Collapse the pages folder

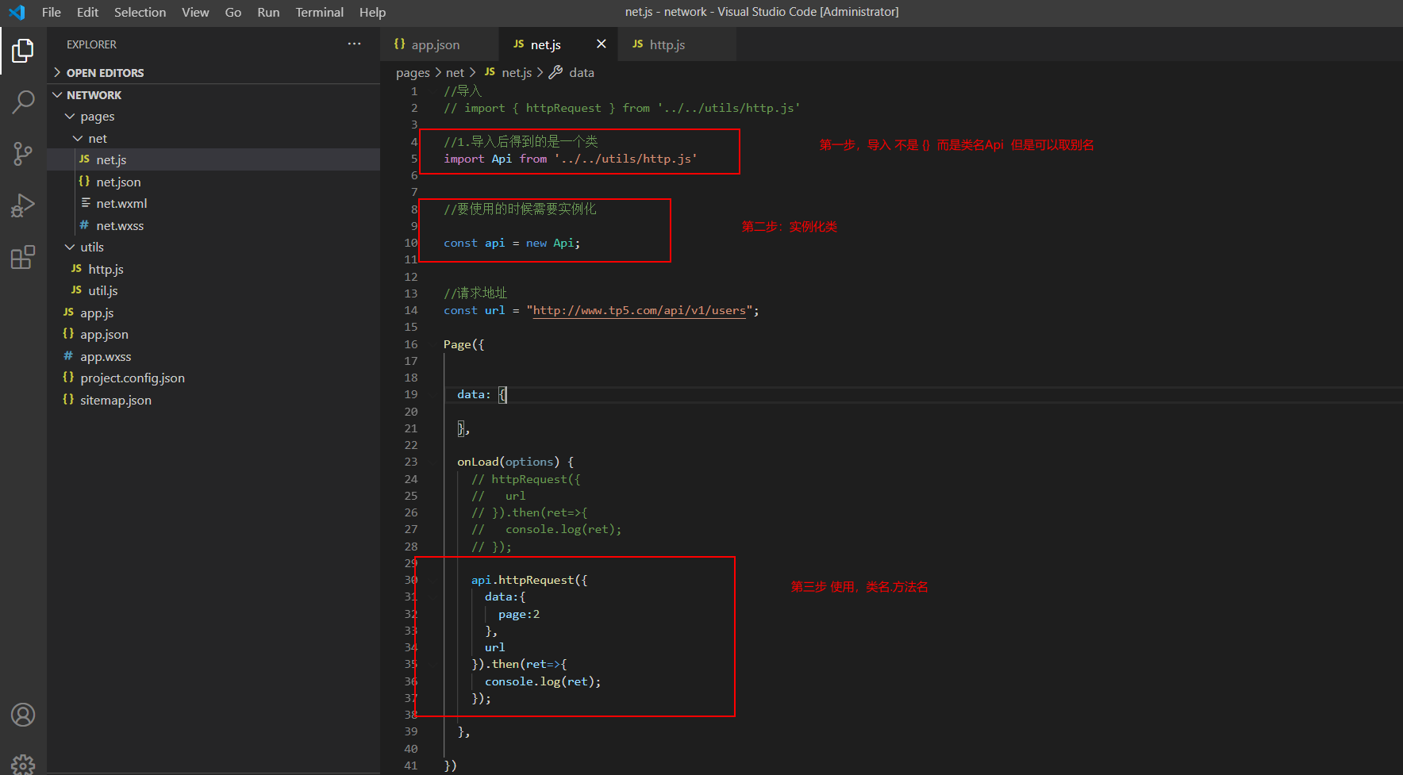click(x=70, y=117)
